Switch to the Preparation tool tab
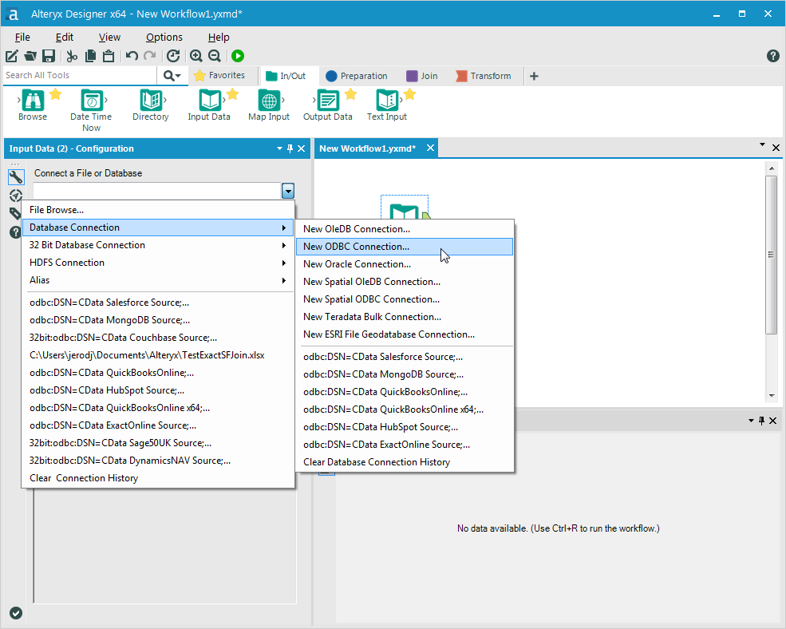Viewport: 786px width, 629px height. pos(357,76)
